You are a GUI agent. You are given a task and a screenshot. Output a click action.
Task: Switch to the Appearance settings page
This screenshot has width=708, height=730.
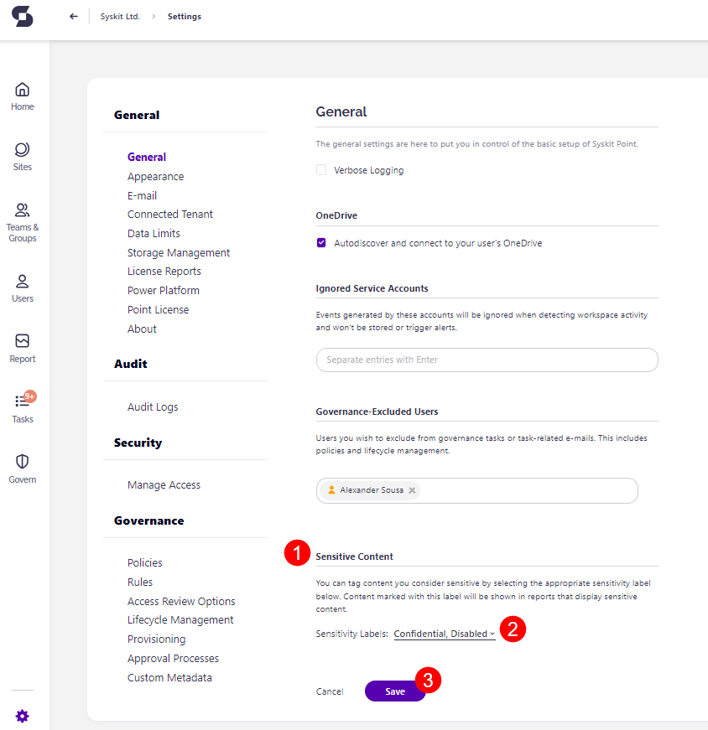coord(155,176)
